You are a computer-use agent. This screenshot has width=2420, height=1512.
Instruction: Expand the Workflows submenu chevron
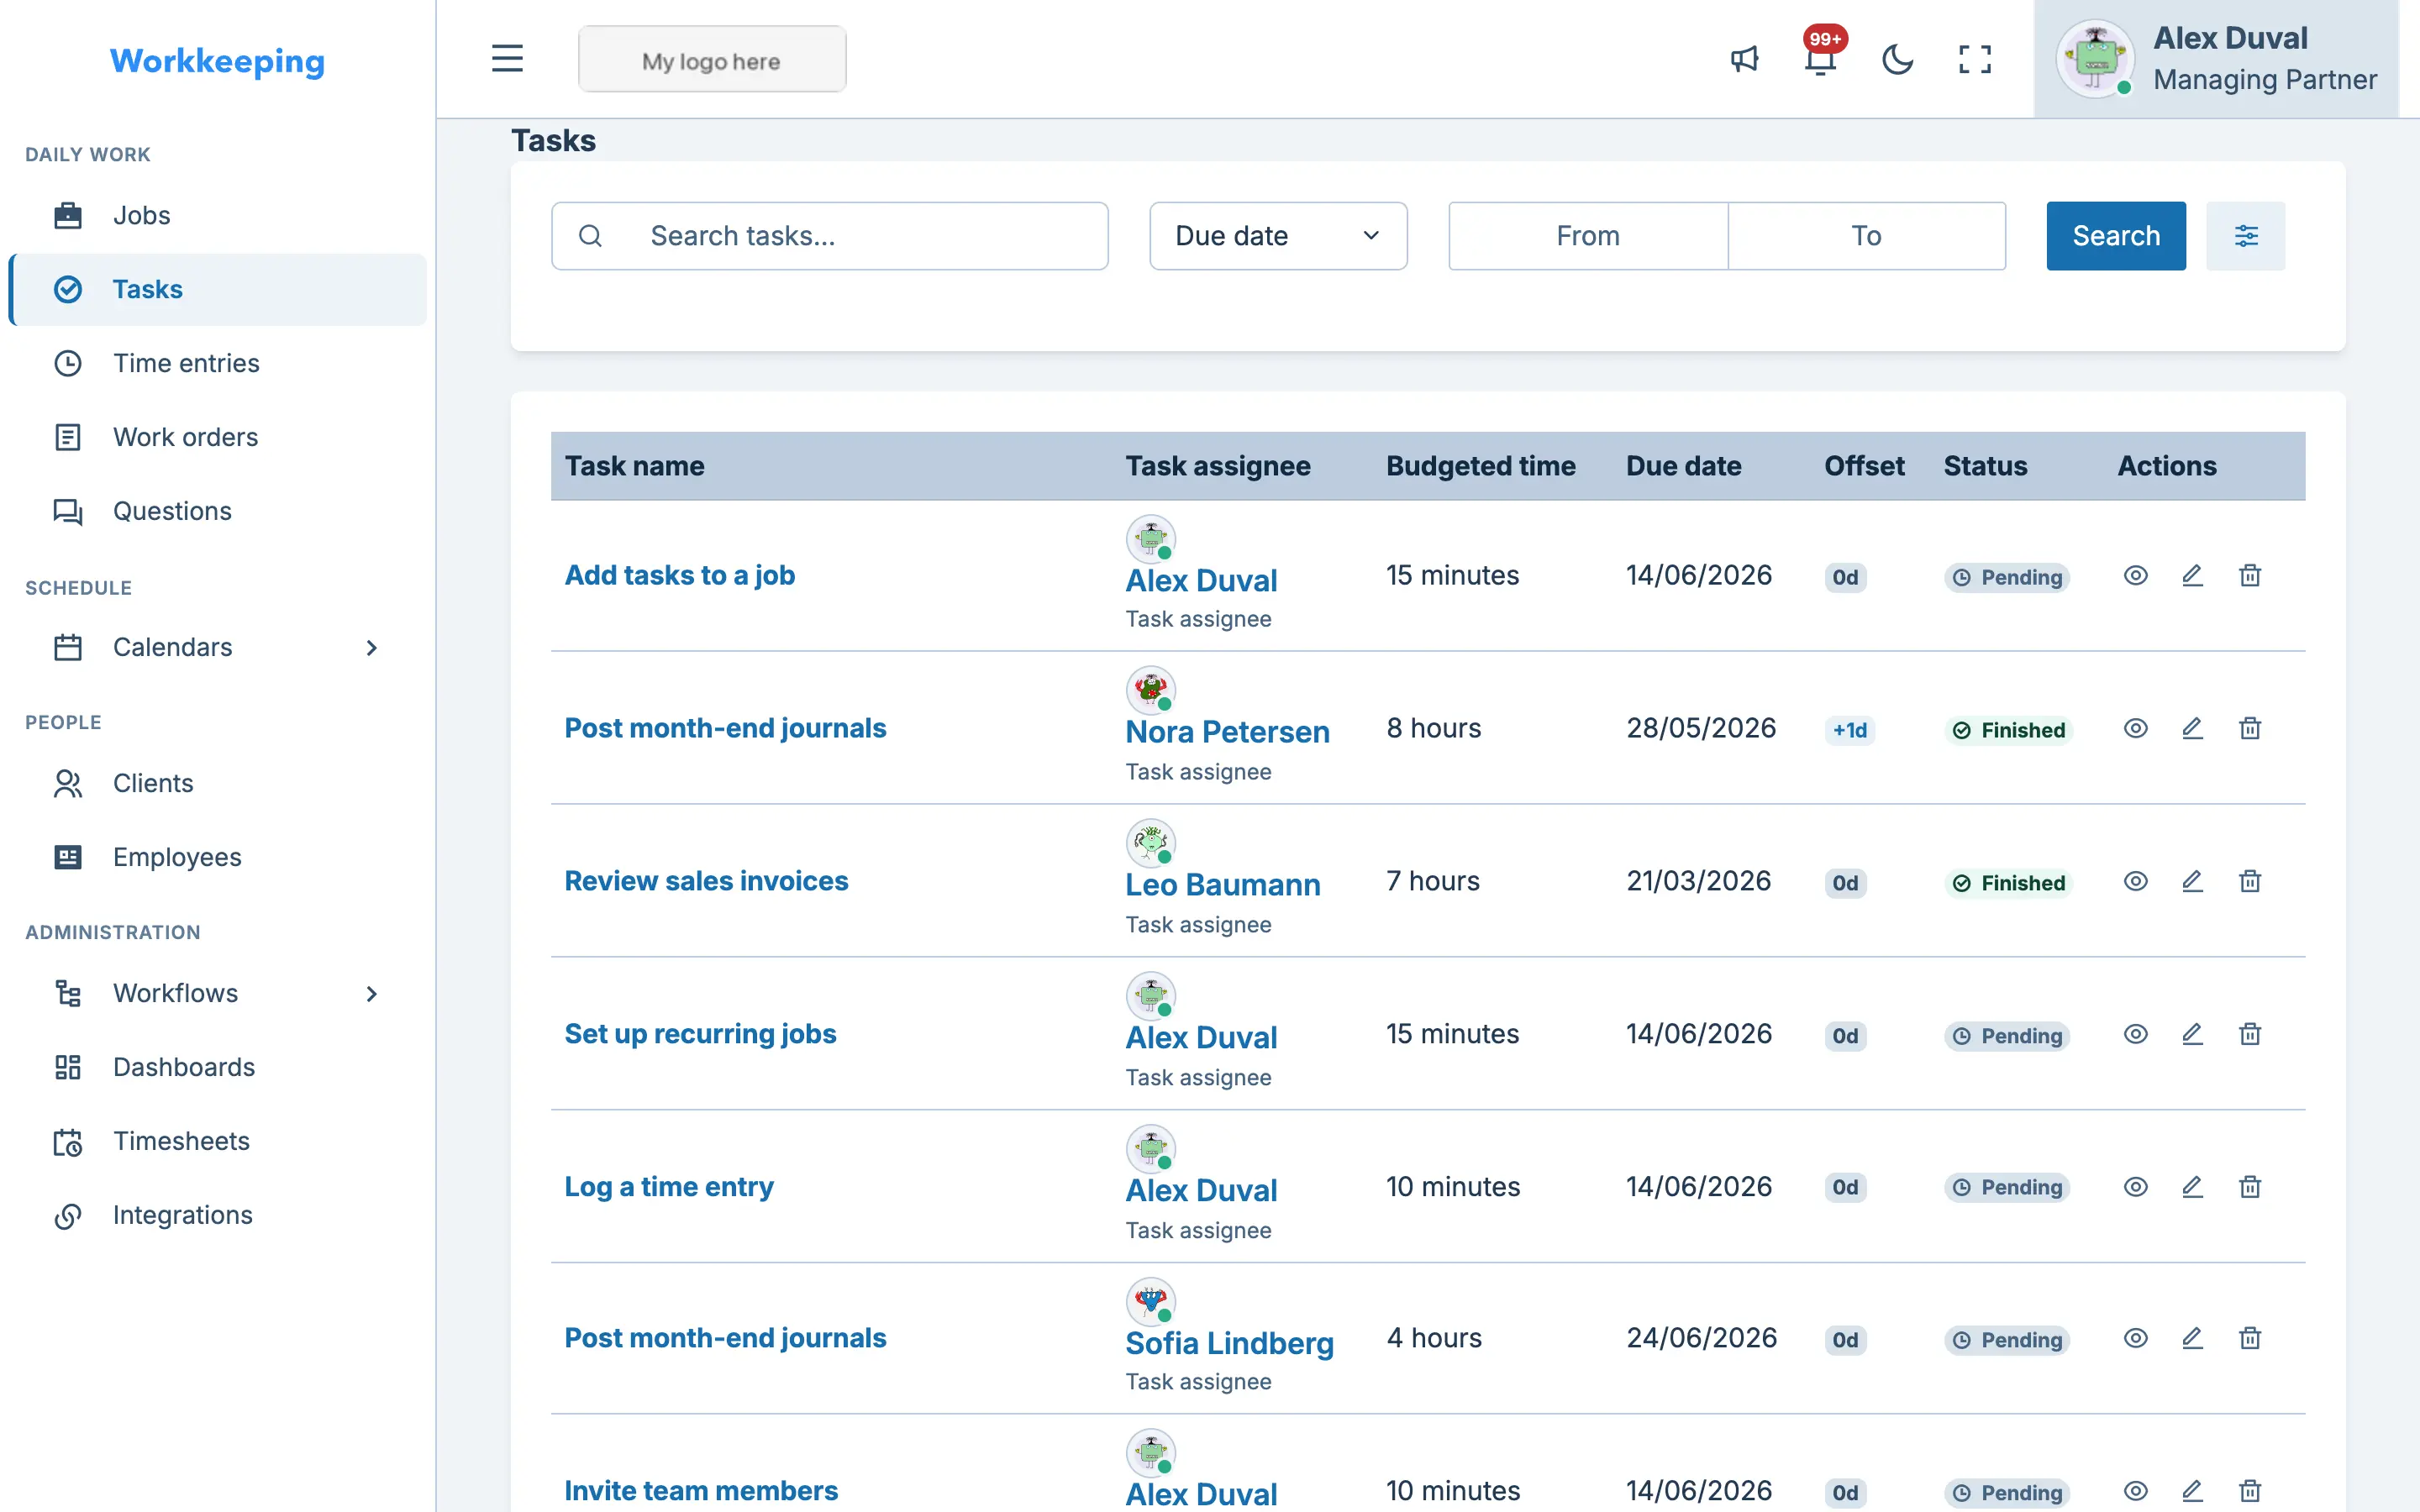pyautogui.click(x=371, y=993)
